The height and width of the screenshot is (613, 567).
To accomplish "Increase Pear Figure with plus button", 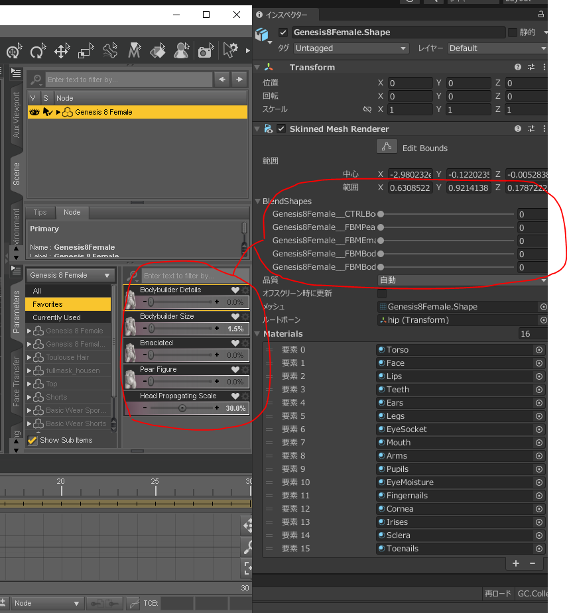I will (217, 381).
